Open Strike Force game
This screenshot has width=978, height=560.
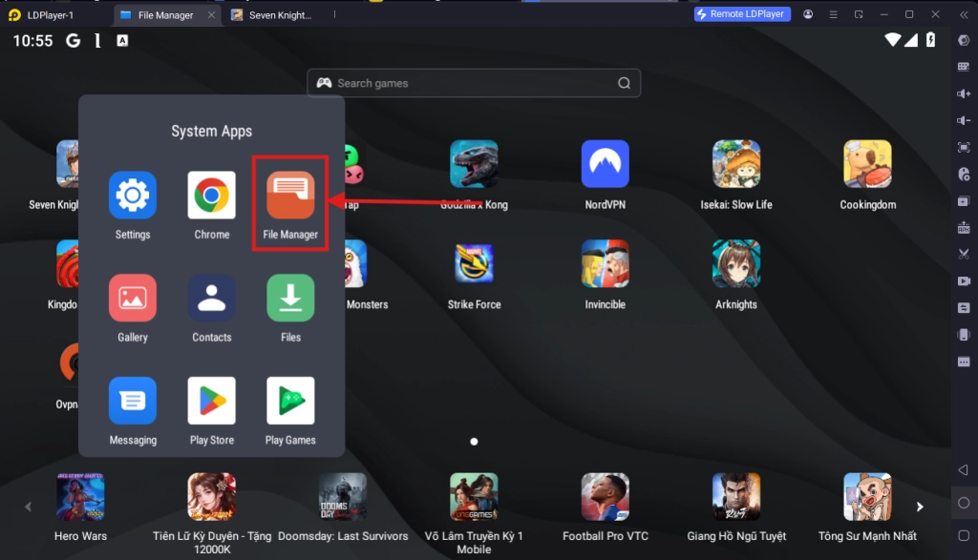474,264
